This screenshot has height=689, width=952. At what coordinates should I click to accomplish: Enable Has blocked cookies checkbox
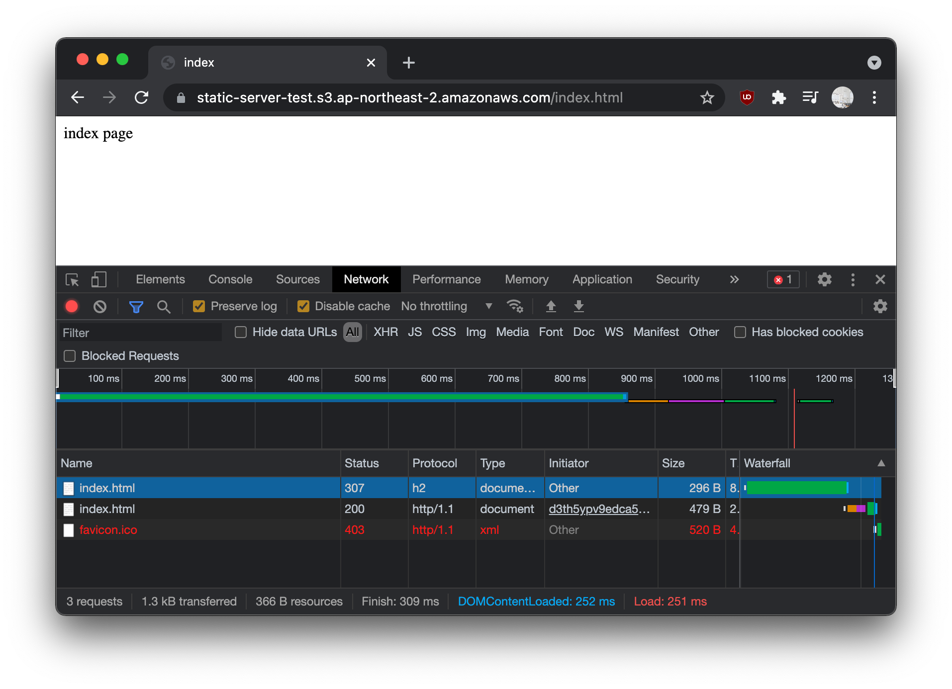[x=740, y=332]
